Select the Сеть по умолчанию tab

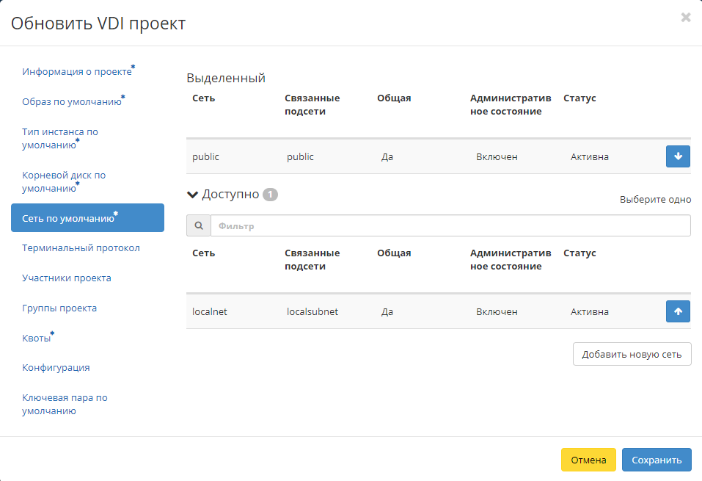pyautogui.click(x=68, y=218)
